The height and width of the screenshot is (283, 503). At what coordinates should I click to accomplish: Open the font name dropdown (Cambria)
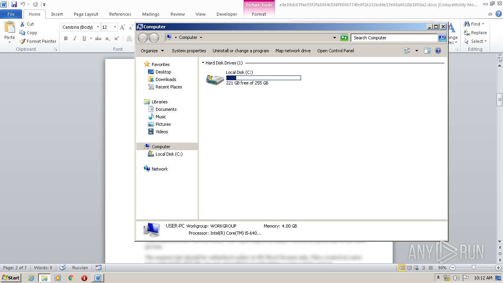click(98, 27)
